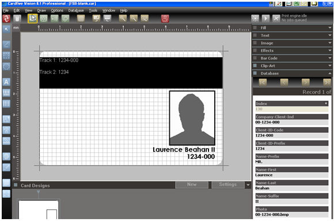Select the card design thumbnail
334x222 pixels.
click(39, 209)
